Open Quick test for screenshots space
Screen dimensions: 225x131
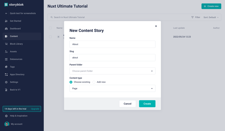(x=23, y=13)
